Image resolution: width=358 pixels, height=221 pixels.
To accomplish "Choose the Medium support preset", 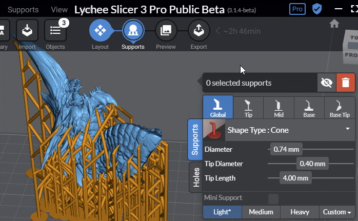I will point(261,212).
